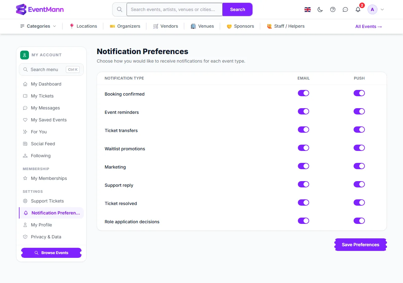Click the Privacy & Data shield icon

coord(25,237)
